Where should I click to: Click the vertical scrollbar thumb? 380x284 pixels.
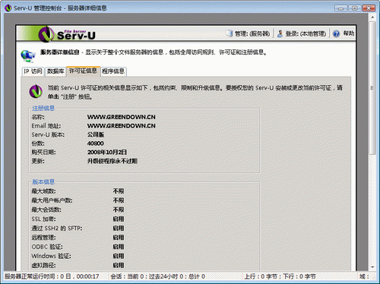coord(372,88)
